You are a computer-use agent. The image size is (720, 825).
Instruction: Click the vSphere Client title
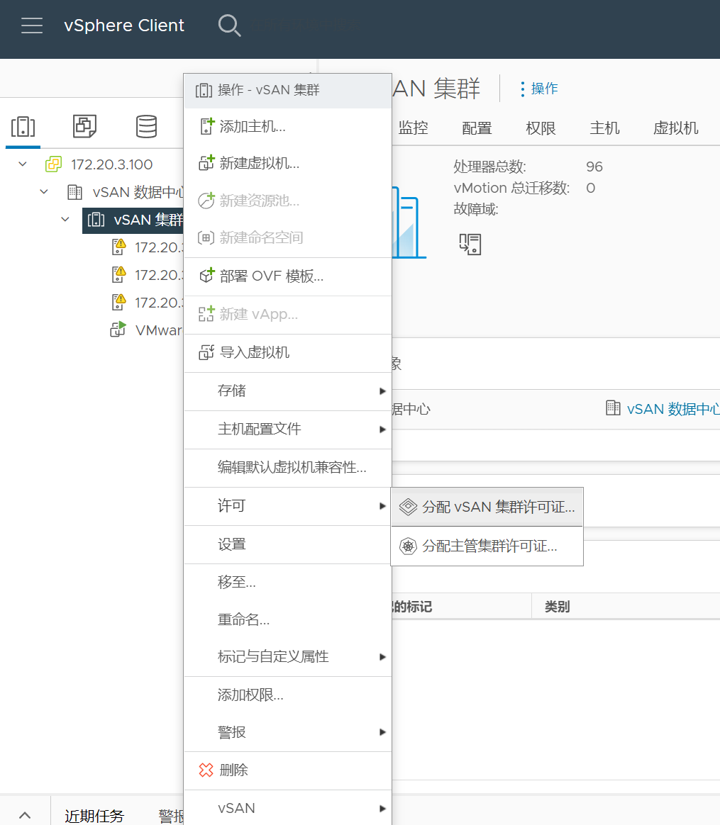[123, 26]
